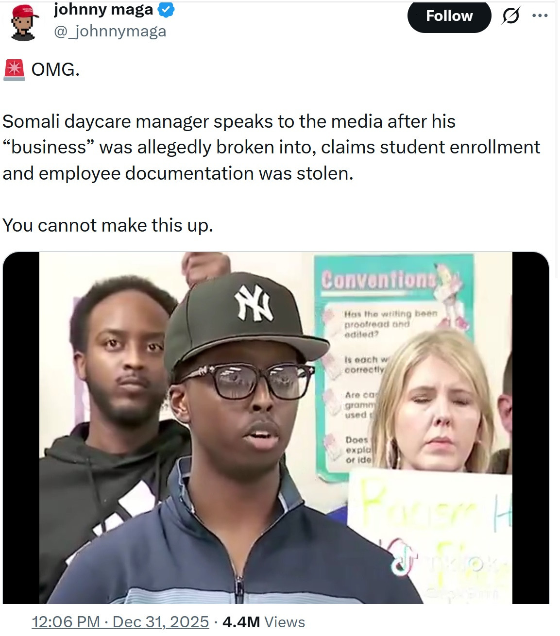Click the "Somali daycare manager" paragraph text

[271, 148]
